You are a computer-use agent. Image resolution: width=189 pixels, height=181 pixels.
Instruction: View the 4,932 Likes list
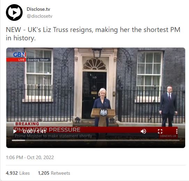[18, 173]
